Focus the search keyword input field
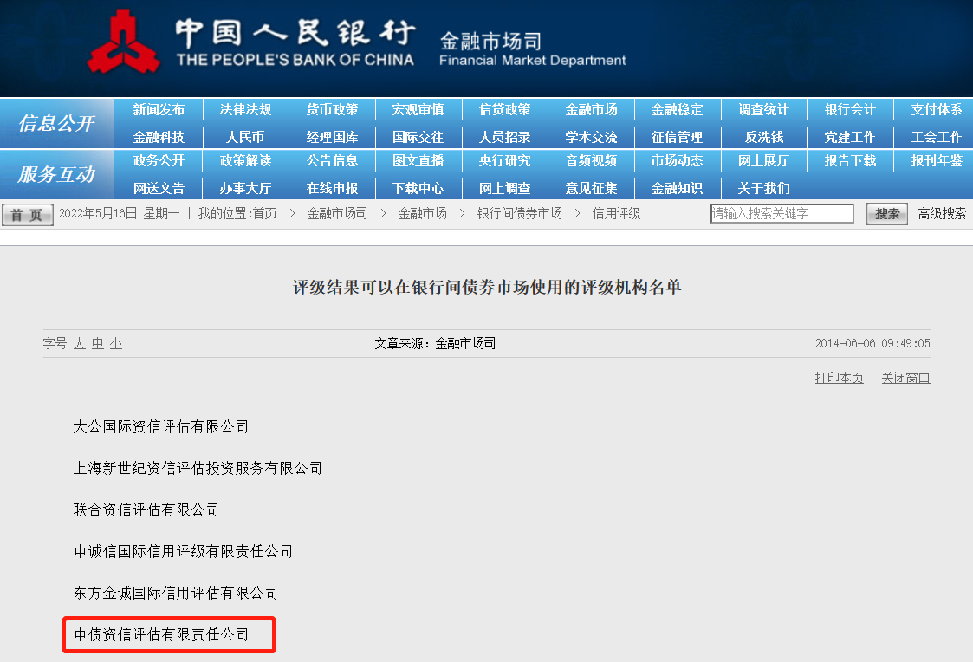 coord(782,213)
